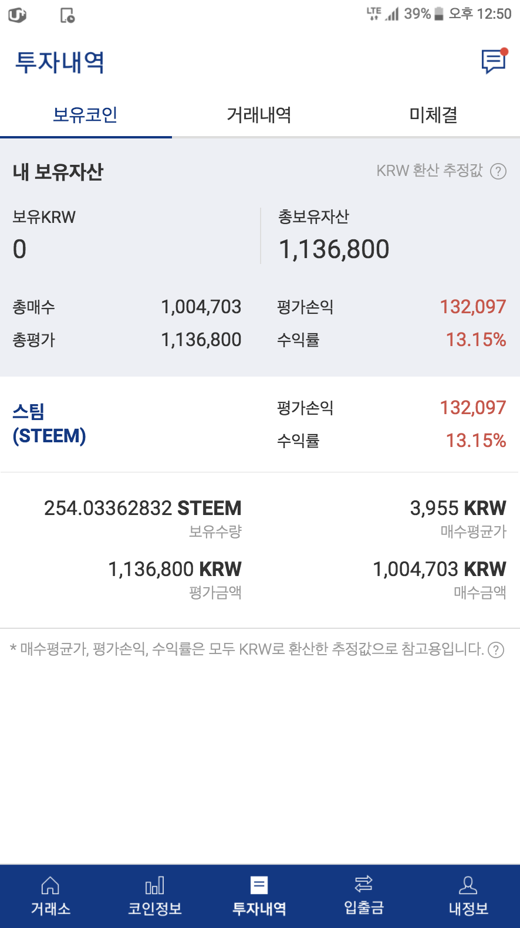Select the 보유코인 tab
Image resolution: width=520 pixels, height=928 pixels.
[x=85, y=114]
